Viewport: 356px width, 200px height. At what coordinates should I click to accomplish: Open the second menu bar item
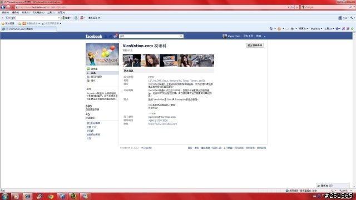pyautogui.click(x=16, y=12)
